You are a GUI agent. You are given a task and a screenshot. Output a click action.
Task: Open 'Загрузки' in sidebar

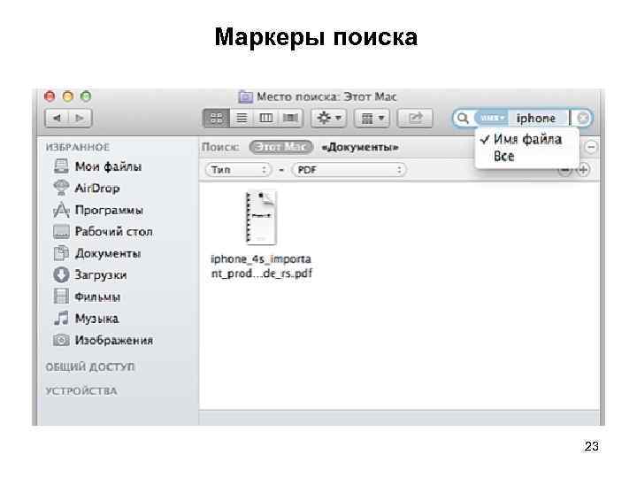[x=101, y=275]
